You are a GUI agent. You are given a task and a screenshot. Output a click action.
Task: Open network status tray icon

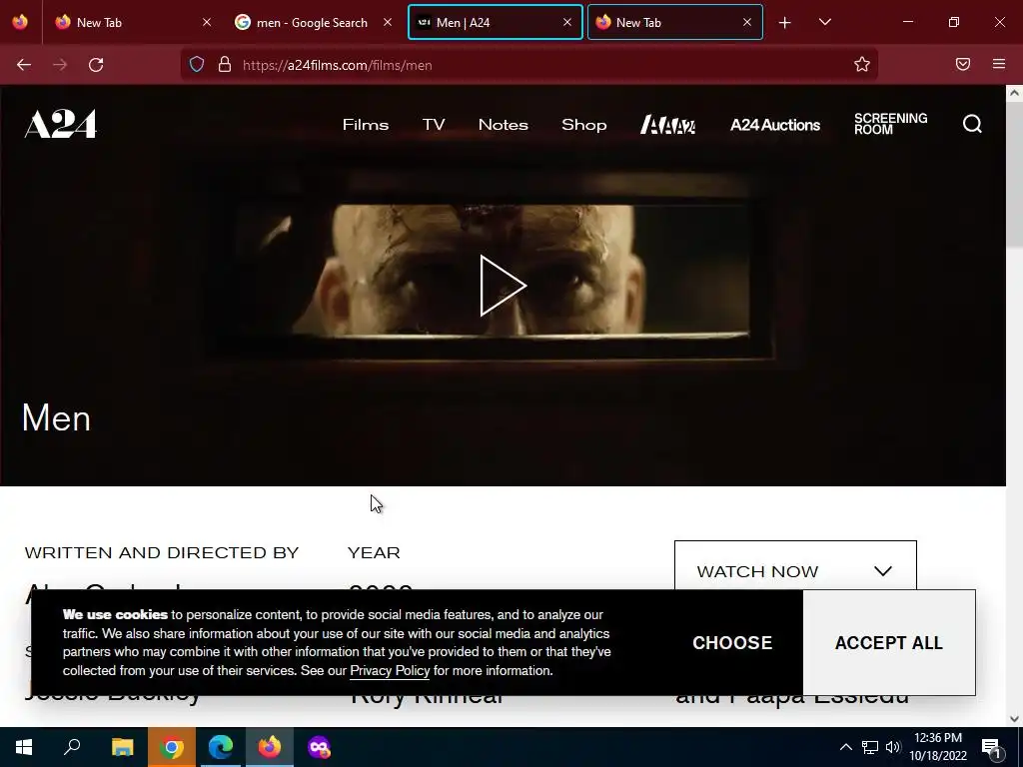pos(870,747)
